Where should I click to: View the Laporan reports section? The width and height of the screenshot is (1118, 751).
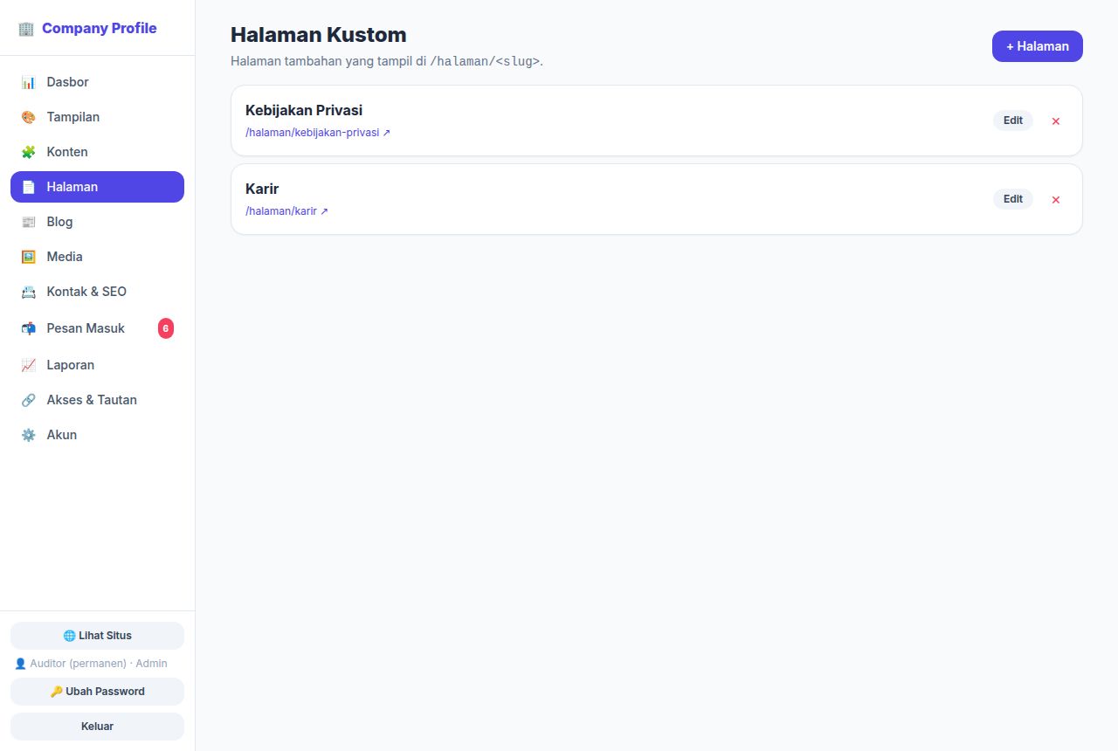(x=97, y=365)
